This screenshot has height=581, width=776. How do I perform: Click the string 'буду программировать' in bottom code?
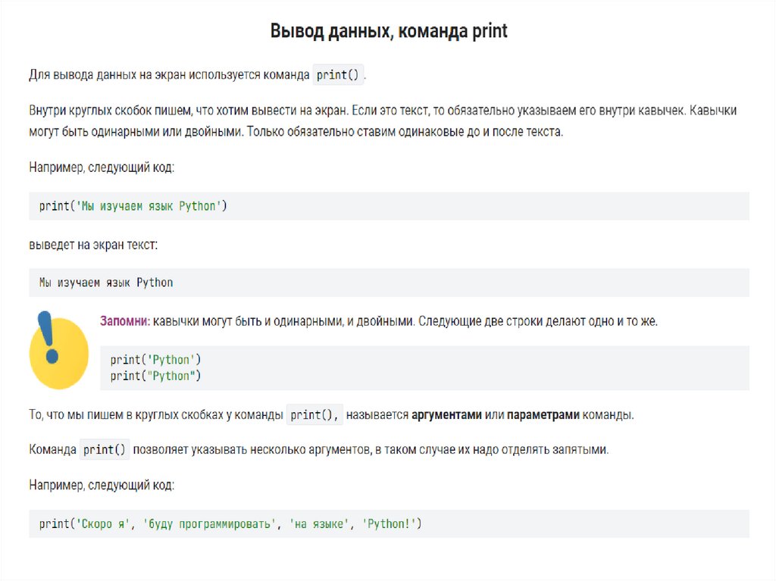click(x=208, y=523)
